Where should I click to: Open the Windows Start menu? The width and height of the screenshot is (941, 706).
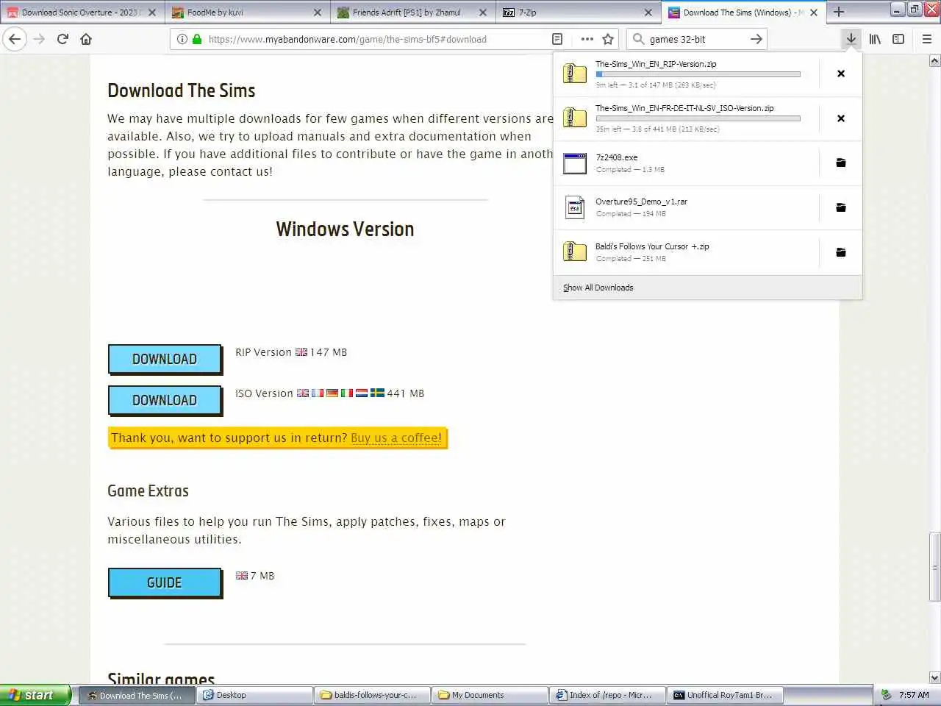[x=35, y=695]
